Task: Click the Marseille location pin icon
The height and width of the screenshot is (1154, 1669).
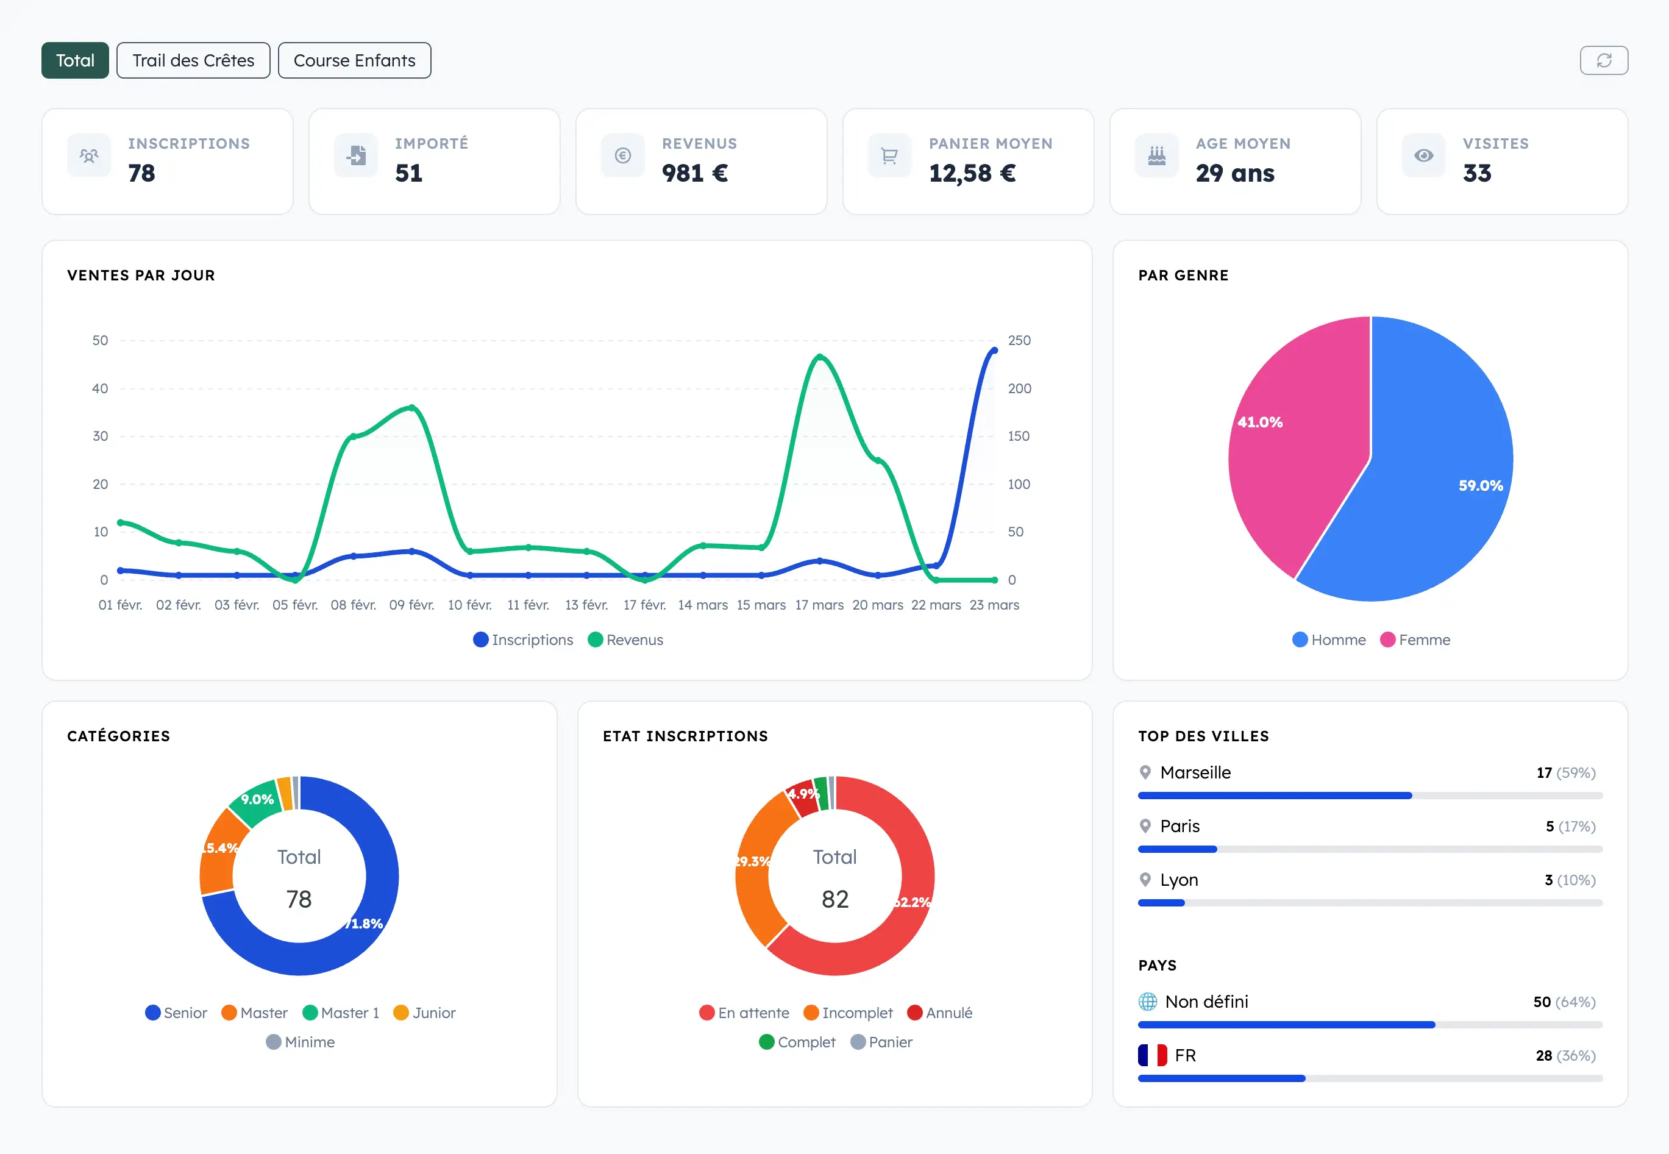Action: (1145, 772)
